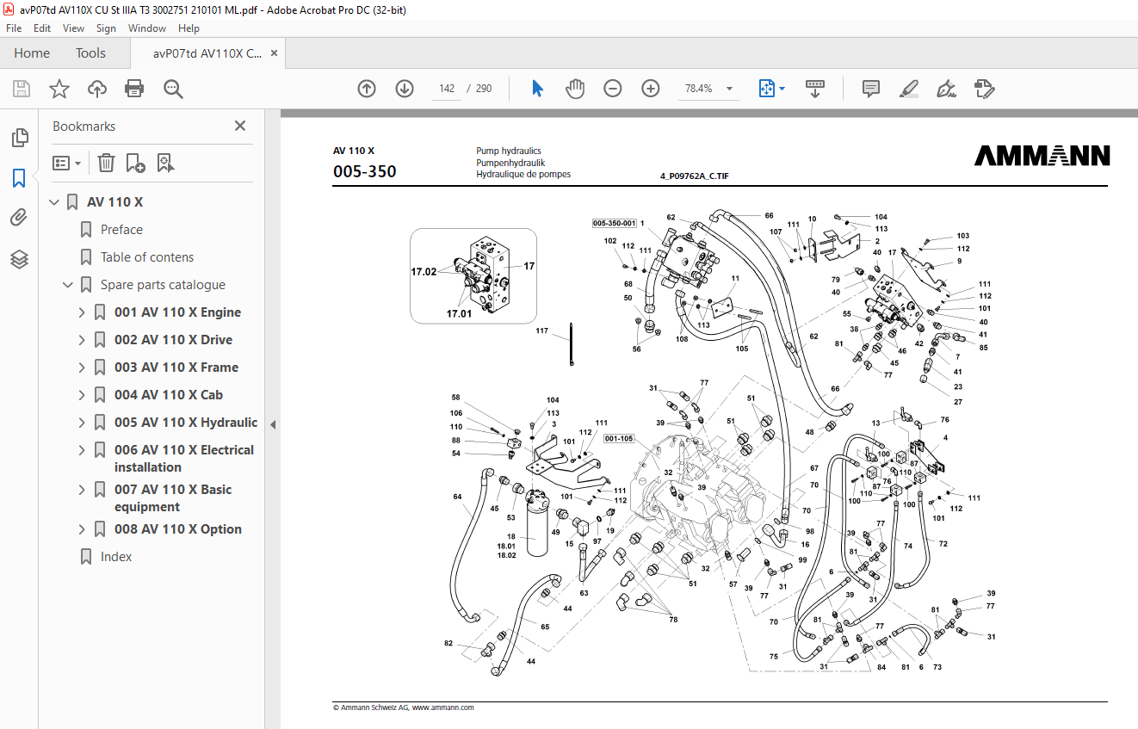Select the 006 Electrical installation bookmark
The width and height of the screenshot is (1138, 729).
[184, 459]
